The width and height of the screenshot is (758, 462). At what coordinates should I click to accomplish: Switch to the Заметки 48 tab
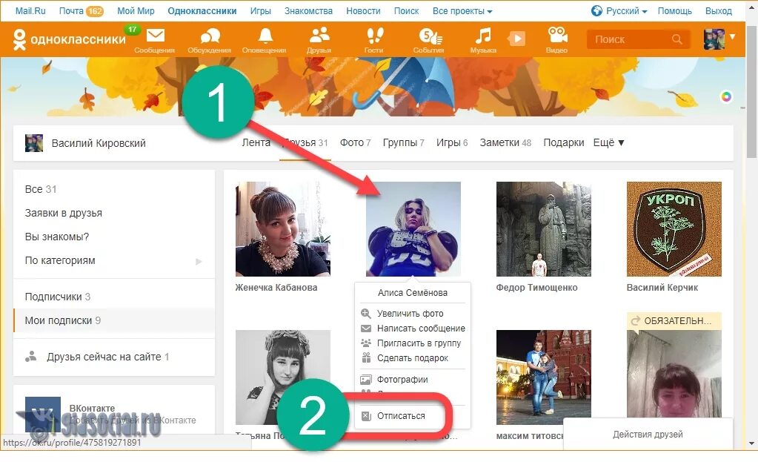click(505, 142)
